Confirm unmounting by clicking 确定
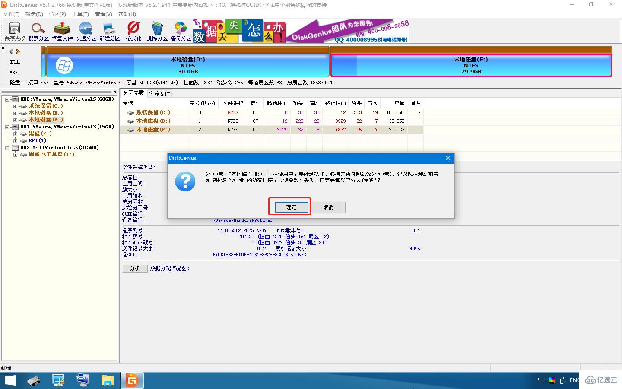The height and width of the screenshot is (389, 622). [292, 207]
